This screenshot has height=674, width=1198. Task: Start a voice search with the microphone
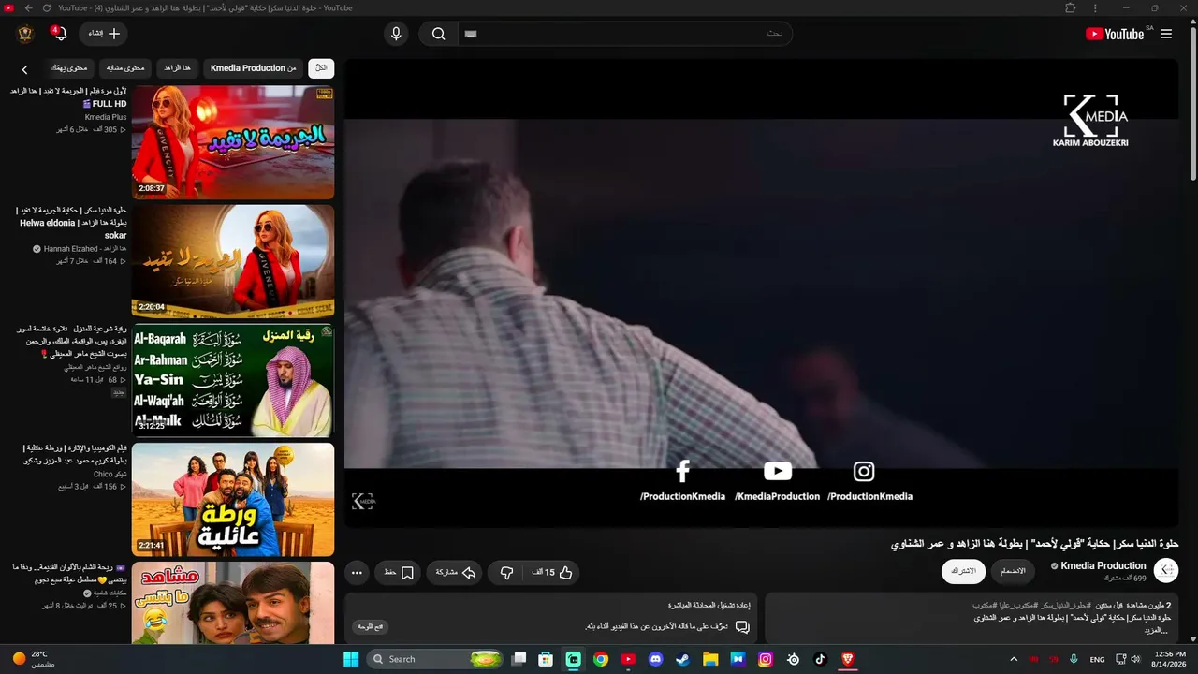[x=396, y=34]
